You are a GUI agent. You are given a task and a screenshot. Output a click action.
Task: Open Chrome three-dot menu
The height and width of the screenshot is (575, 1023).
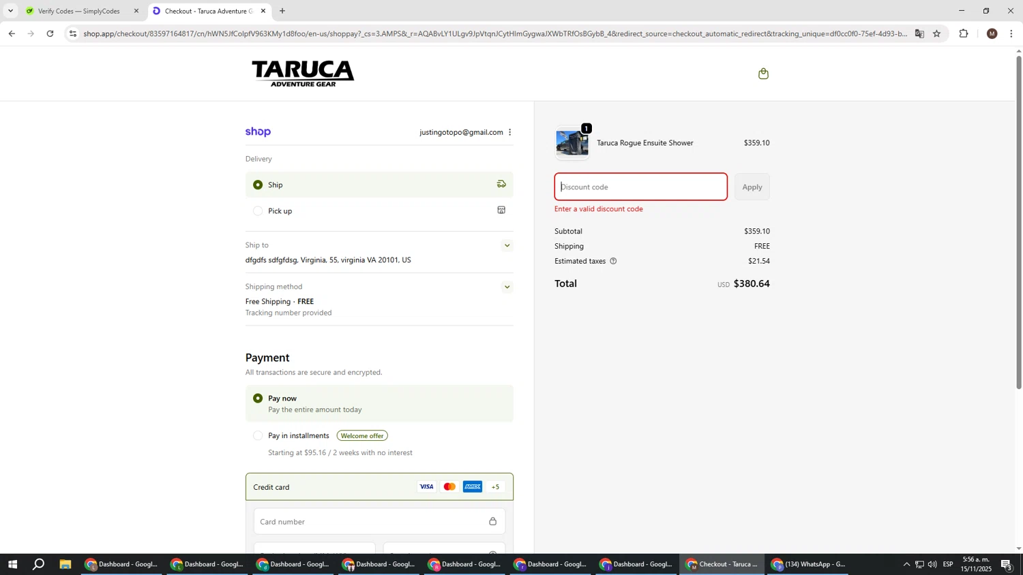pos(1011,33)
